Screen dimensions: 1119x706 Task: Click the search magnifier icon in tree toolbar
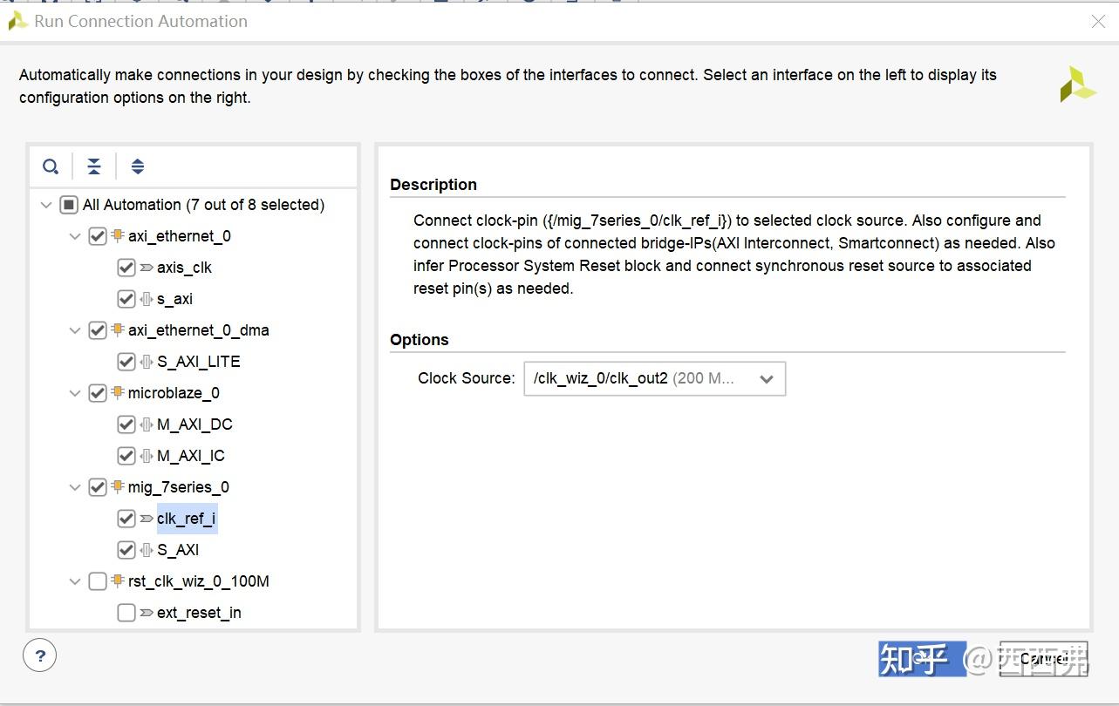(x=51, y=166)
